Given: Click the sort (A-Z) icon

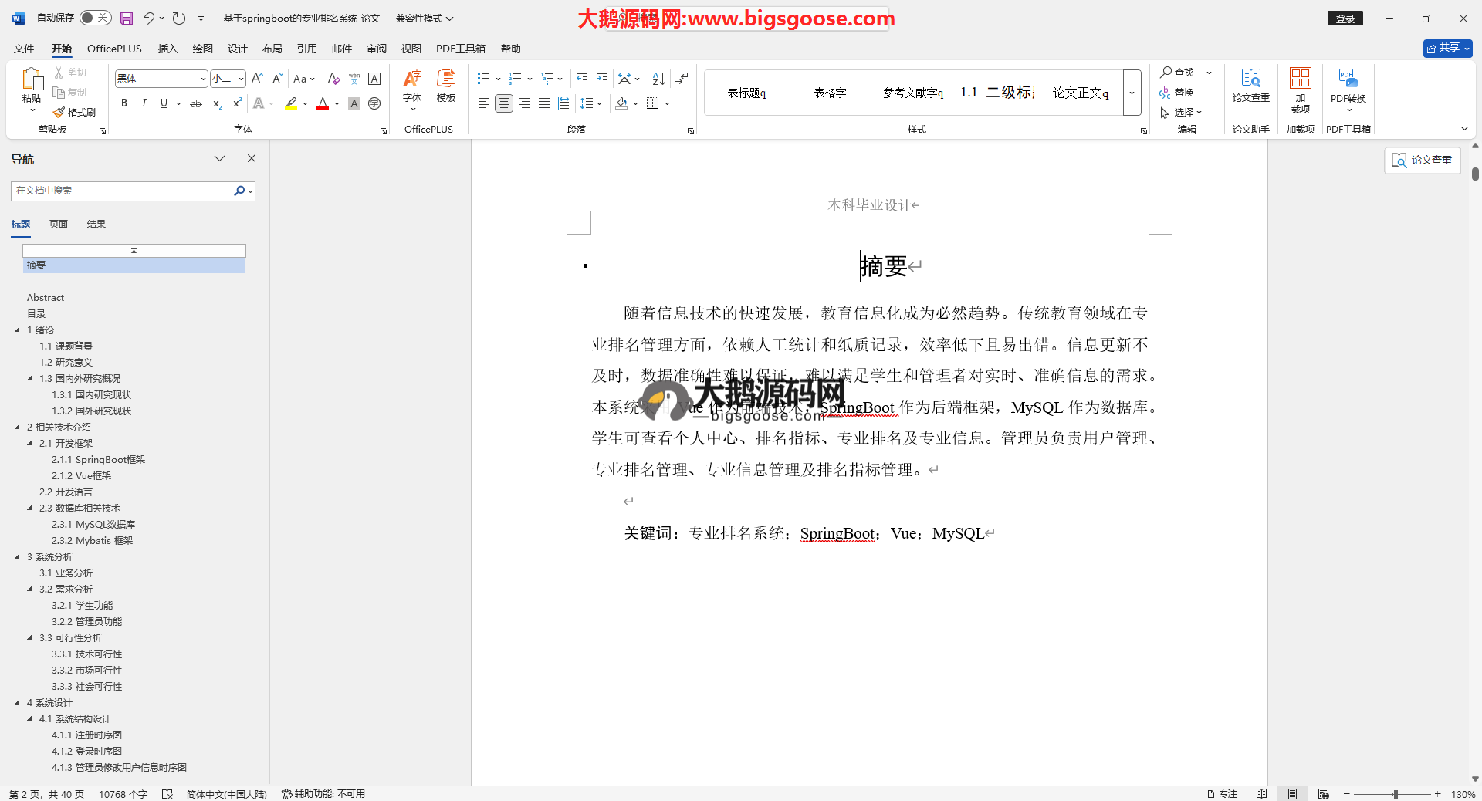Looking at the screenshot, I should (658, 79).
